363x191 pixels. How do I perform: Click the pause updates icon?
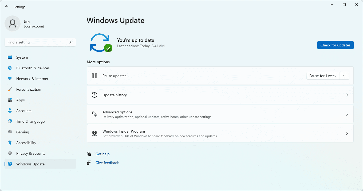pos(94,76)
